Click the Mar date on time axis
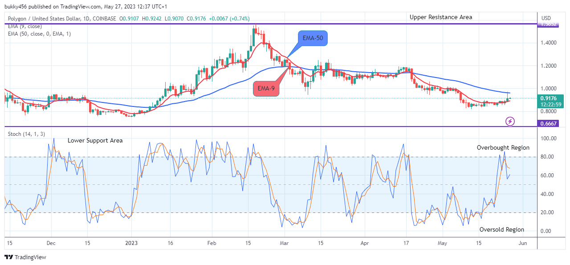570x265 pixels. point(285,243)
